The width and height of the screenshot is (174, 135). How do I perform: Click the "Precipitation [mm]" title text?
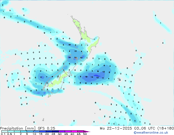click(x=18, y=128)
